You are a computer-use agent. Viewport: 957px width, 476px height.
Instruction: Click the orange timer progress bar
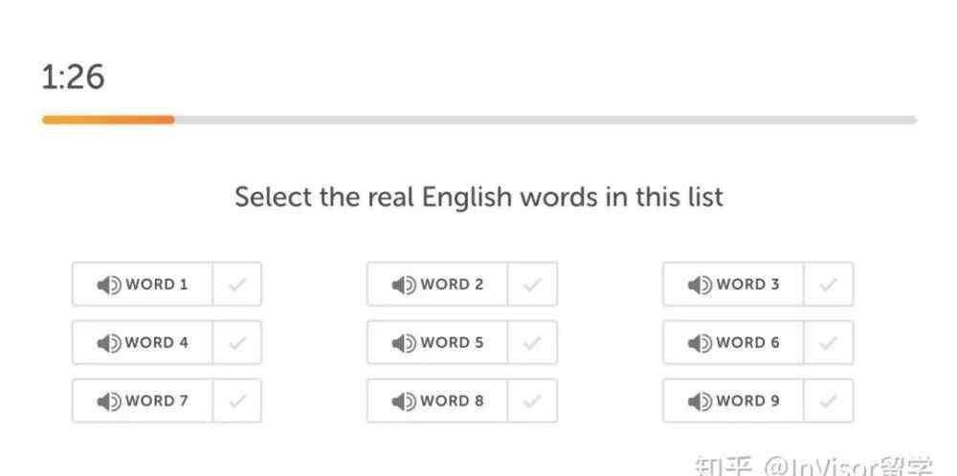tap(108, 120)
